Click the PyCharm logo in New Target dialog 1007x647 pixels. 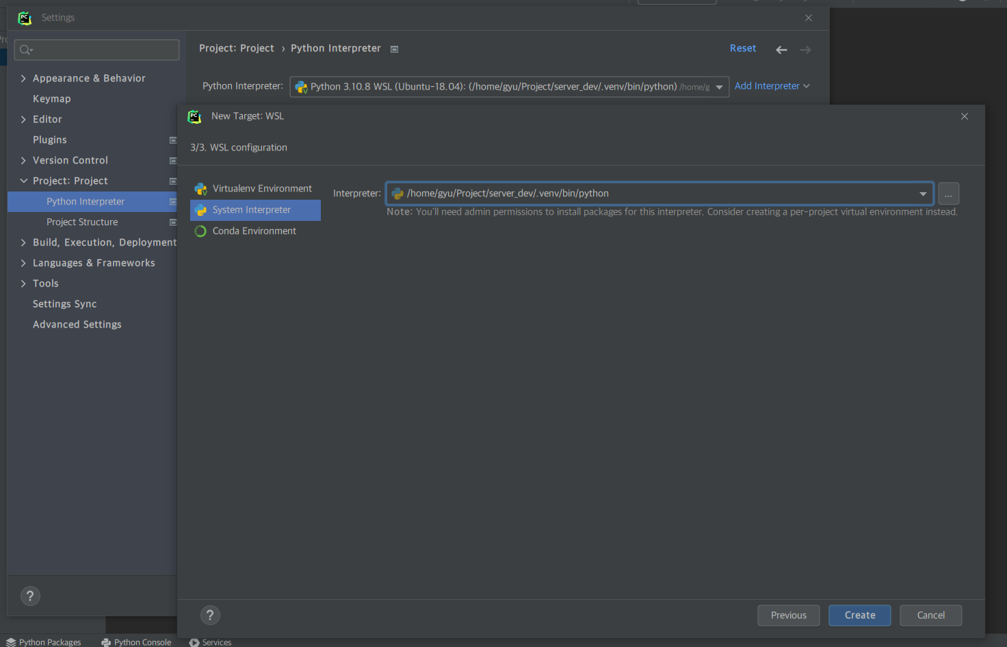click(x=194, y=117)
